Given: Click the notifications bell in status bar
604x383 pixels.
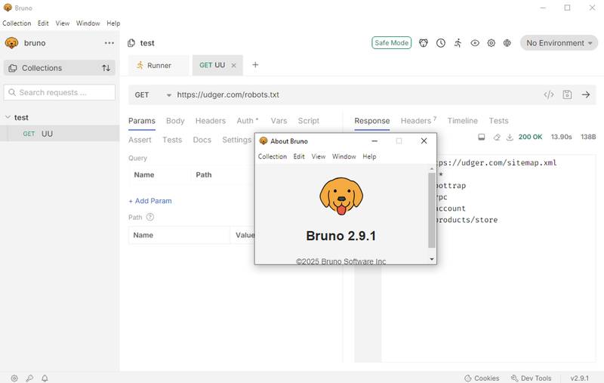Looking at the screenshot, I should click(45, 378).
